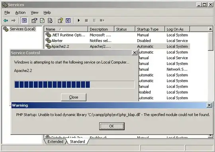This screenshot has height=152, width=215.
Task: Select the .NET Runtime Opti... service name
Action: pos(68,35)
